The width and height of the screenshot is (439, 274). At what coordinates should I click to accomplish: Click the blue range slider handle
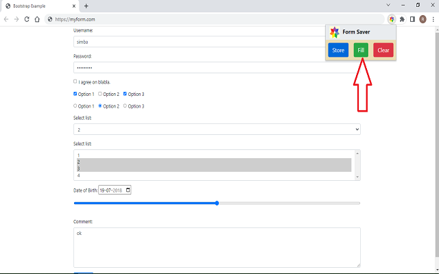click(x=217, y=203)
